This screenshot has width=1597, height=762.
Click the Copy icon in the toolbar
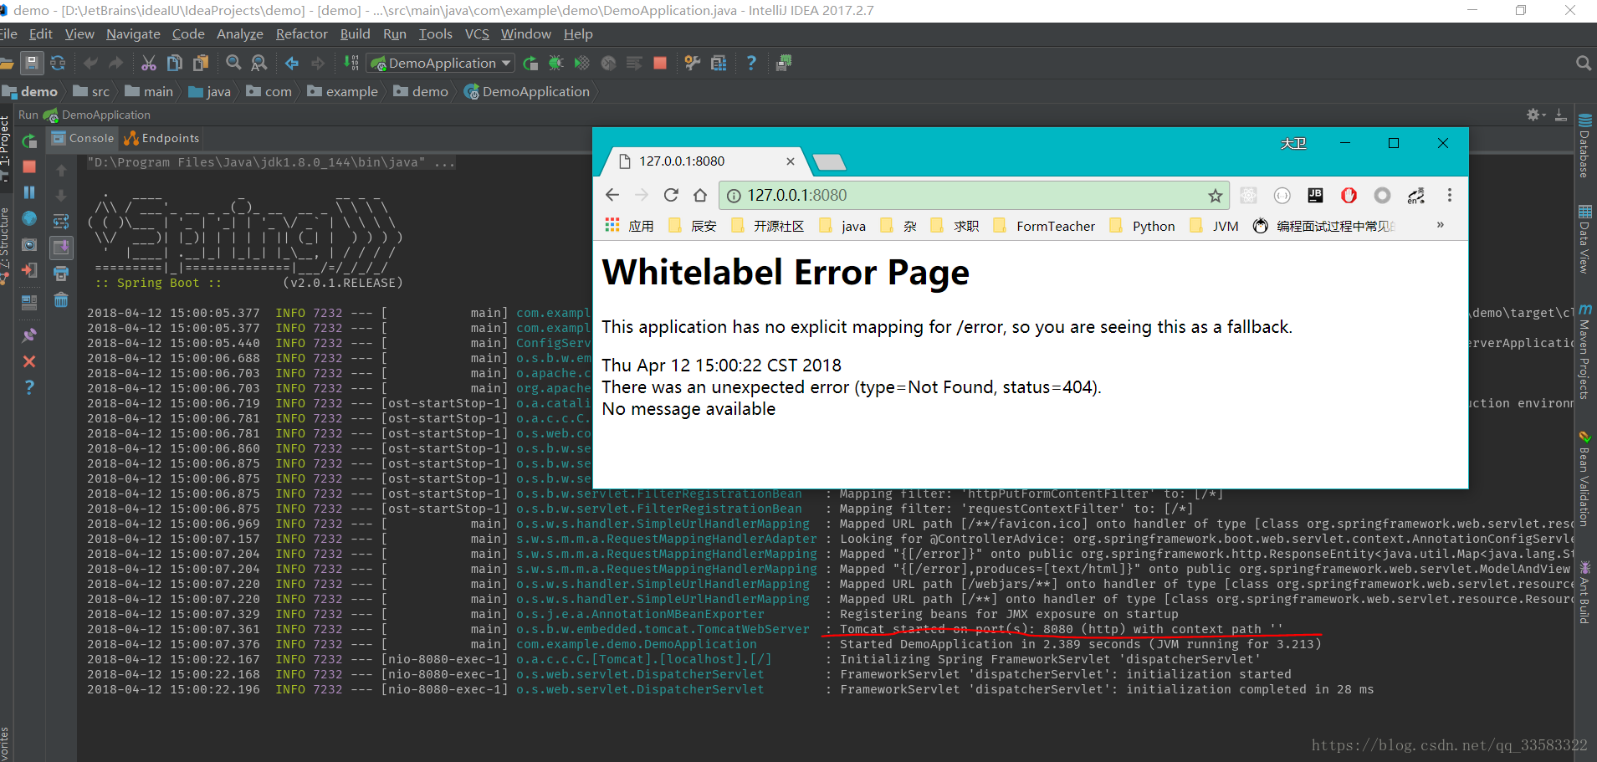coord(175,63)
